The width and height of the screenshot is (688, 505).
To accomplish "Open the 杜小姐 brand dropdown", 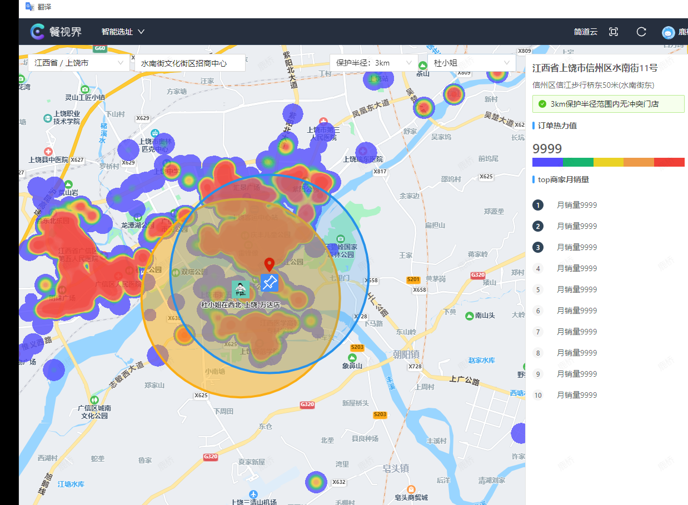I will 470,63.
